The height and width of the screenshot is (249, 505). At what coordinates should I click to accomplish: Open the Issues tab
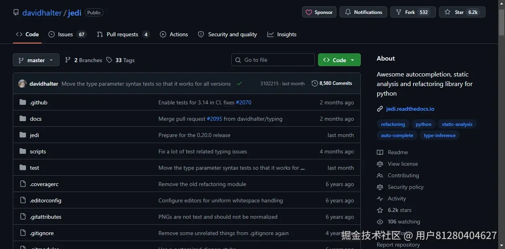click(67, 34)
